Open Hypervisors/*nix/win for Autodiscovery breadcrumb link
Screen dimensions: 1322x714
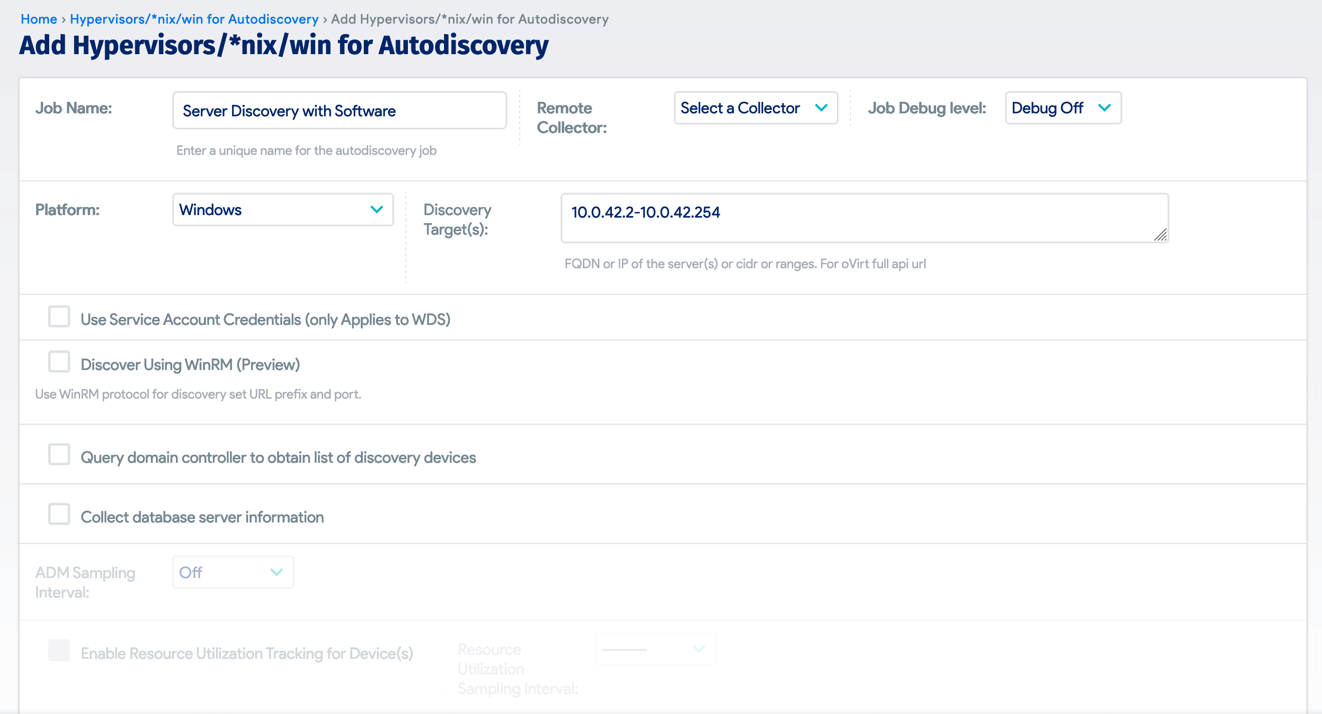point(193,19)
